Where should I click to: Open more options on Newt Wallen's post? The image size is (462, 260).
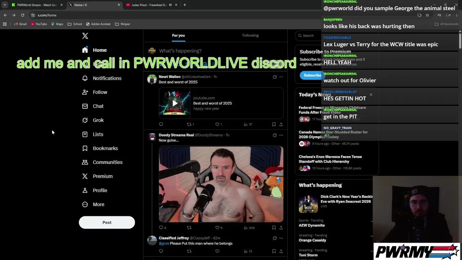[x=281, y=77]
